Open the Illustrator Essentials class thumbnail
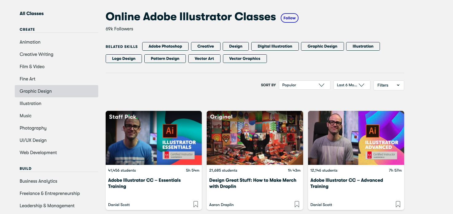Viewport: 453px width, 214px height. pos(154,138)
